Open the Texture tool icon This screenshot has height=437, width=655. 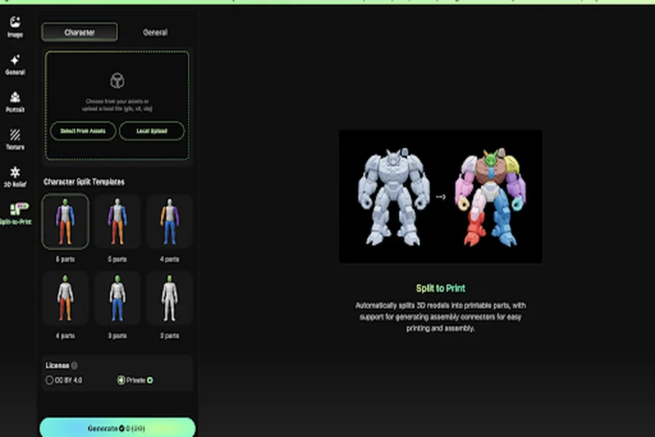15,139
